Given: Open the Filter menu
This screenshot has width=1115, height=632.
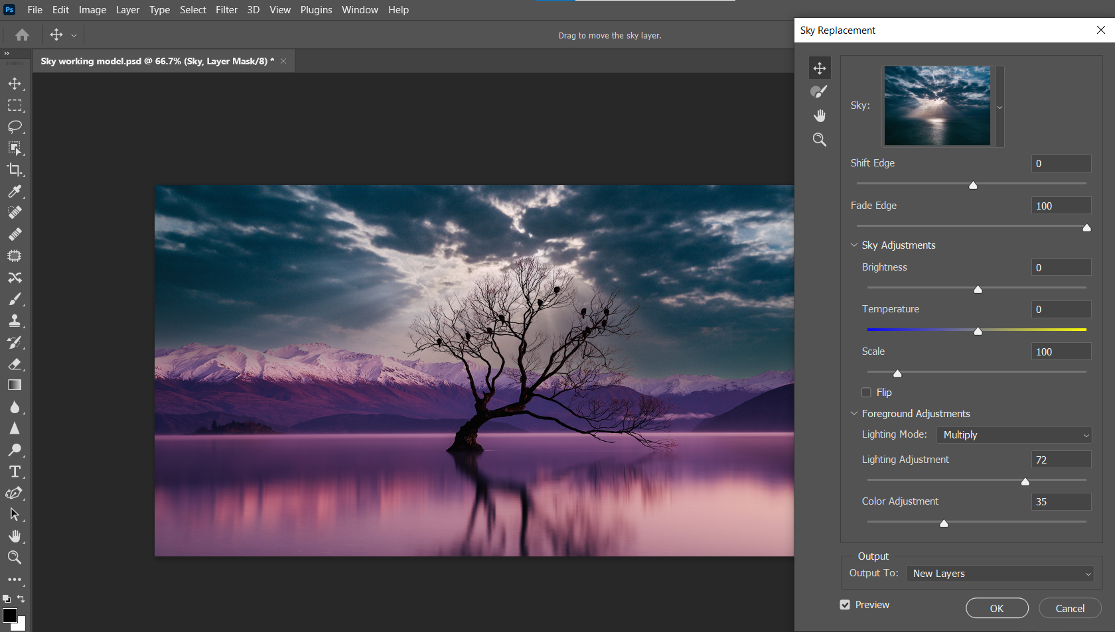Looking at the screenshot, I should point(226,10).
